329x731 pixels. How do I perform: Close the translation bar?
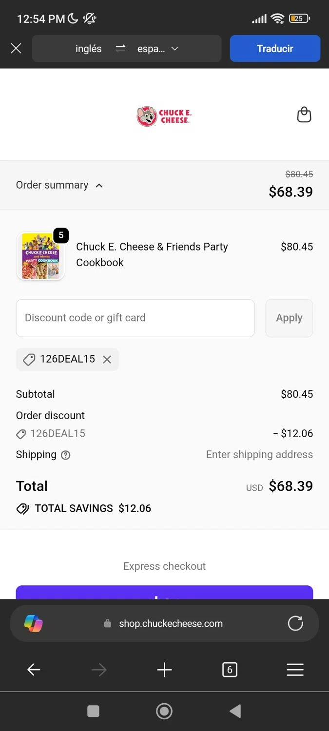coord(16,48)
